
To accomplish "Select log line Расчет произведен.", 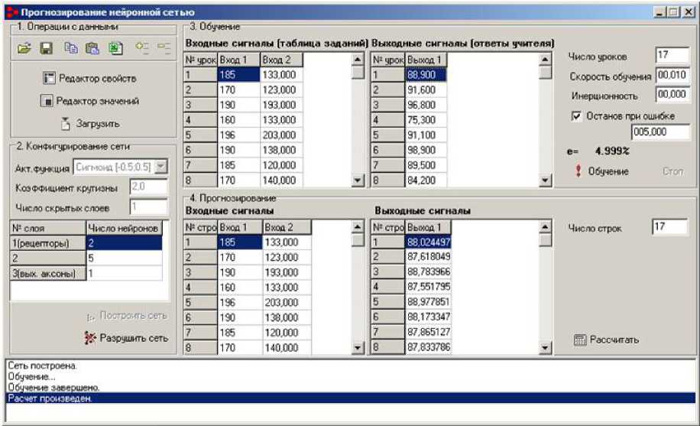I will (351, 398).
